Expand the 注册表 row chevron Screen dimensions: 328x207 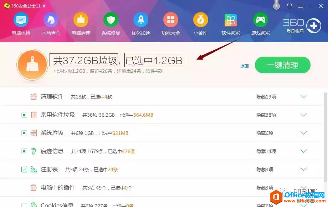coord(303,169)
